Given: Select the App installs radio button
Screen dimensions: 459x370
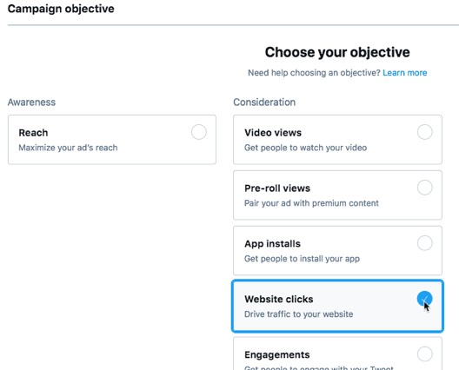Looking at the screenshot, I should point(425,243).
